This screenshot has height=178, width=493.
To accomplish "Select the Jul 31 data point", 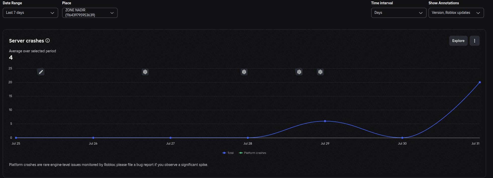I will [480, 82].
